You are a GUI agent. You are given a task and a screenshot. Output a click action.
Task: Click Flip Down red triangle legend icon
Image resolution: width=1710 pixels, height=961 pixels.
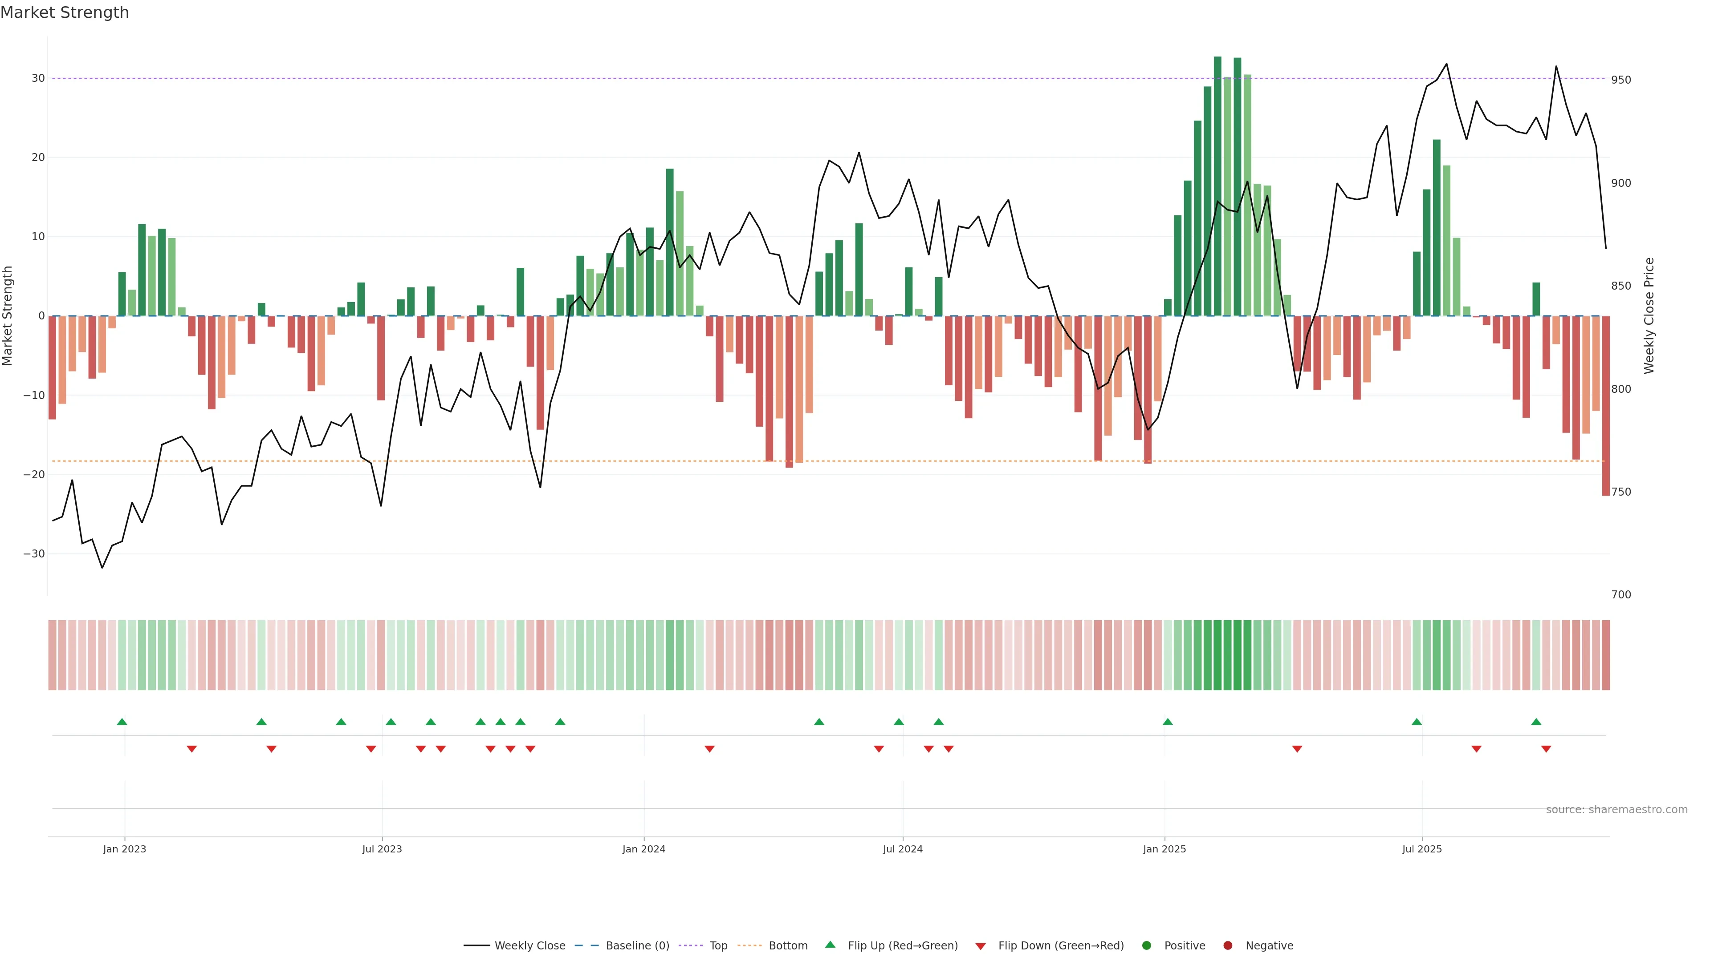[x=981, y=946]
